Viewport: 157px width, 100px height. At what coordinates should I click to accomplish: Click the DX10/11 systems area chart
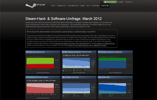76,63
